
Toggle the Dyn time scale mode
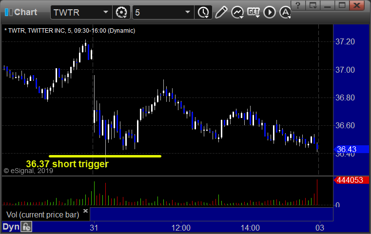(x=11, y=227)
